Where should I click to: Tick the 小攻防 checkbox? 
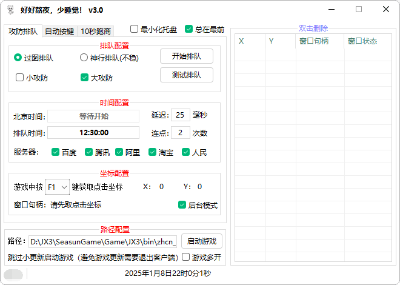[x=20, y=78]
